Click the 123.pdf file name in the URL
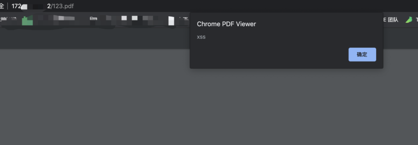The image size is (418, 145). coord(63,6)
